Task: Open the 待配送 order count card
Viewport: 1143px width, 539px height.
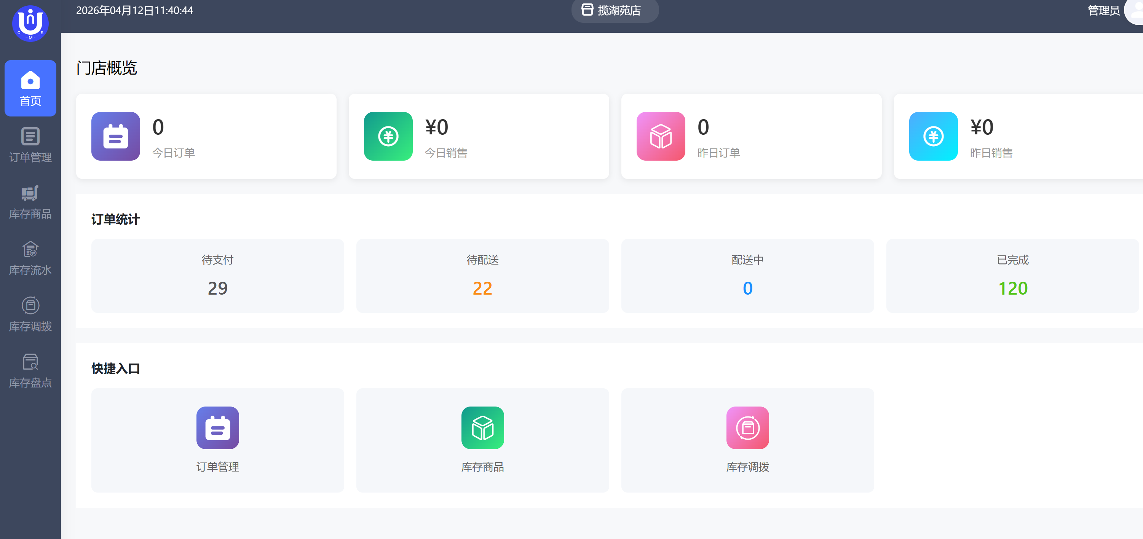Action: (x=482, y=276)
